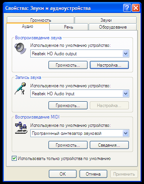
Task: Confirm with the OK button
Action: (x=63, y=174)
